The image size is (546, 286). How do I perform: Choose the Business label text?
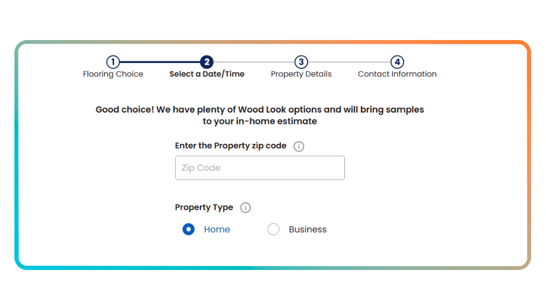coord(308,229)
